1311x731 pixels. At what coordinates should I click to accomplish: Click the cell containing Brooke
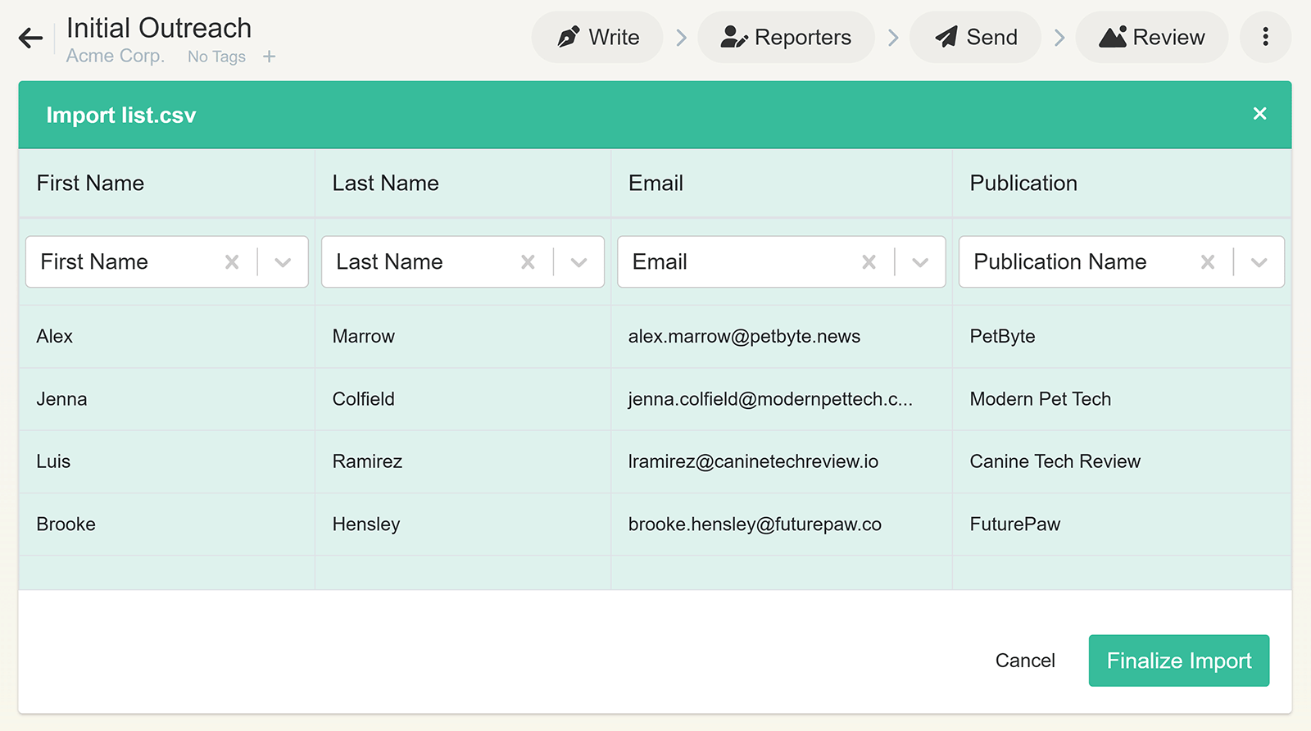pyautogui.click(x=167, y=524)
